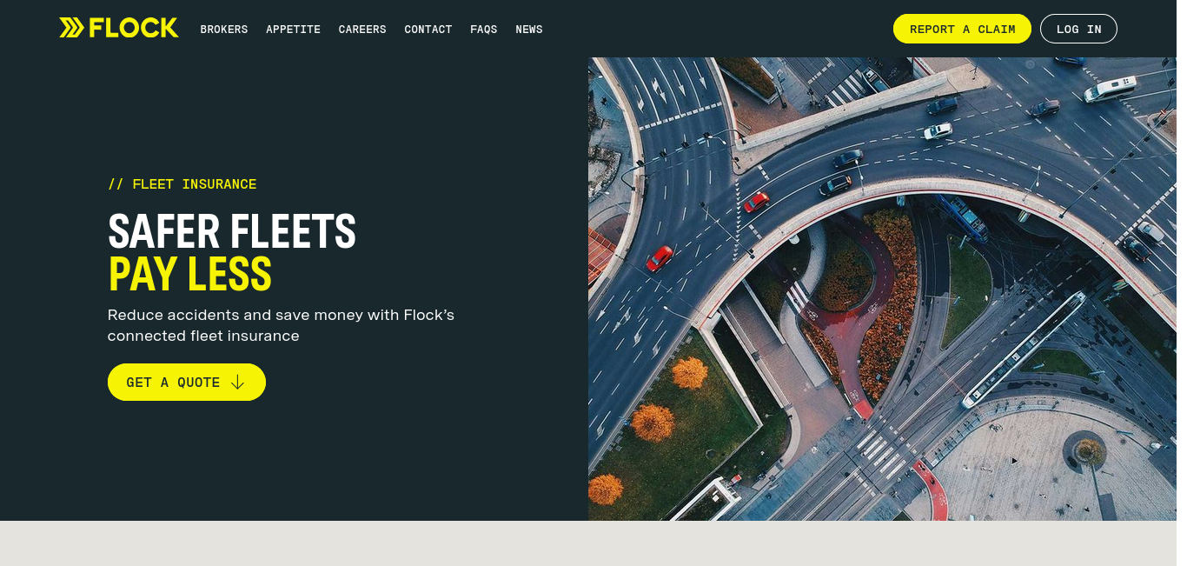Click the Report a Claim button
The image size is (1187, 566).
coord(962,29)
